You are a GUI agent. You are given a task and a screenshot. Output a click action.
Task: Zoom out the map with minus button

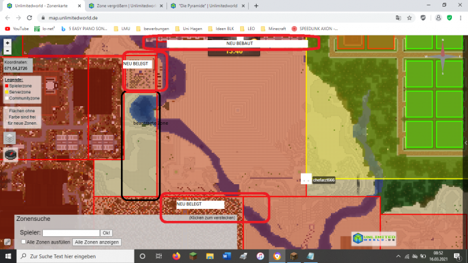coord(7,51)
